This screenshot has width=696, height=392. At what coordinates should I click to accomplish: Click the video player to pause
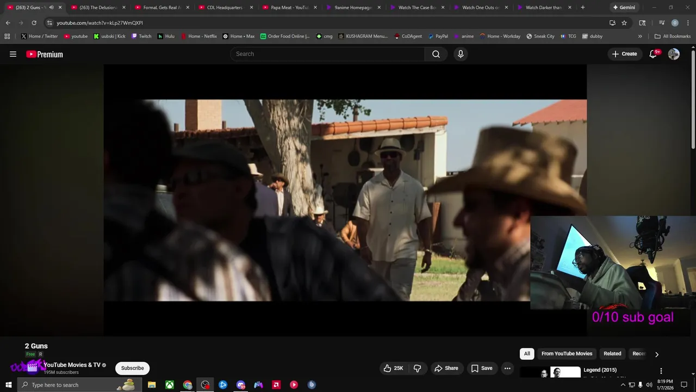click(345, 199)
